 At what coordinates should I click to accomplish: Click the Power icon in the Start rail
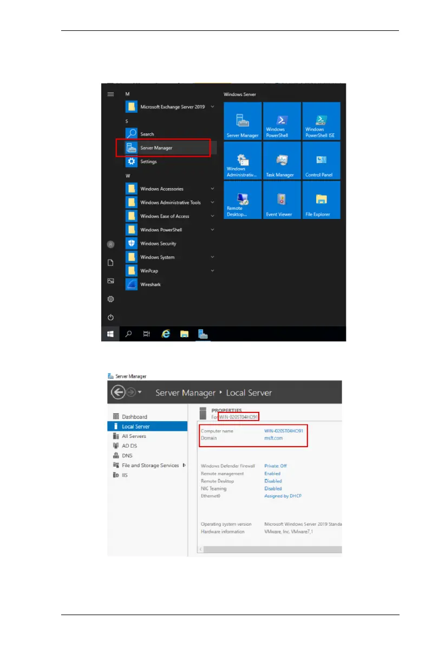[x=111, y=317]
